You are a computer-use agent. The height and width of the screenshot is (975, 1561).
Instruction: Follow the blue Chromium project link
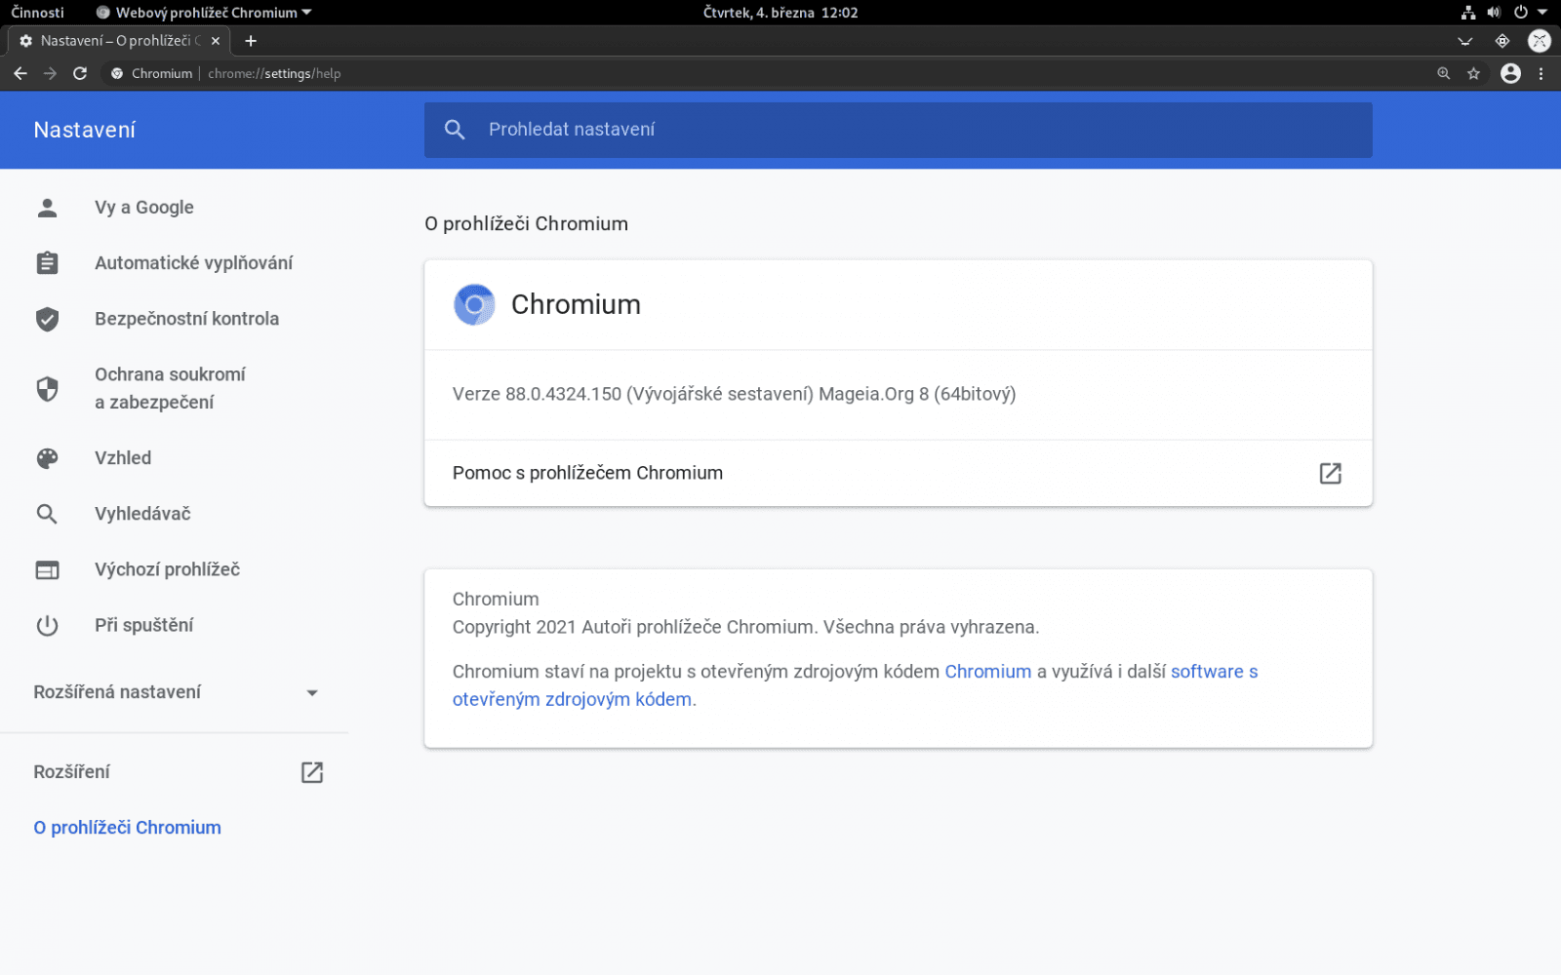point(987,672)
